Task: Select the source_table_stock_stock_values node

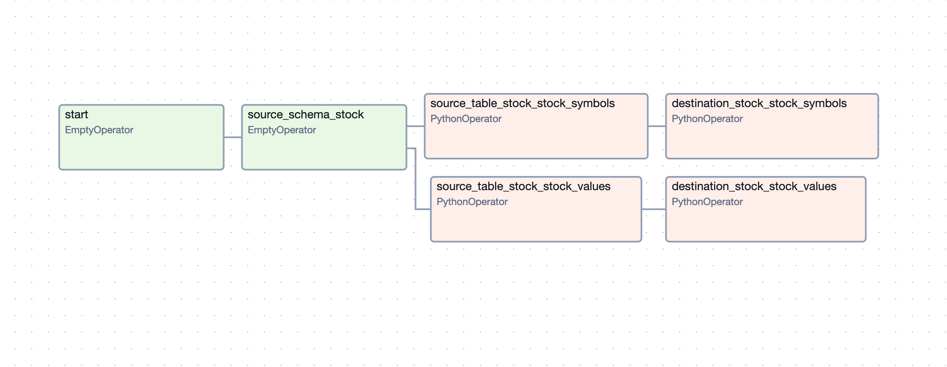Action: tap(536, 209)
